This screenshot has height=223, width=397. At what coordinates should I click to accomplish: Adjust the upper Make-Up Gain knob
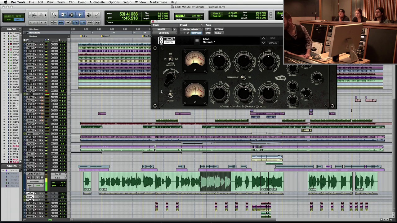268,61
